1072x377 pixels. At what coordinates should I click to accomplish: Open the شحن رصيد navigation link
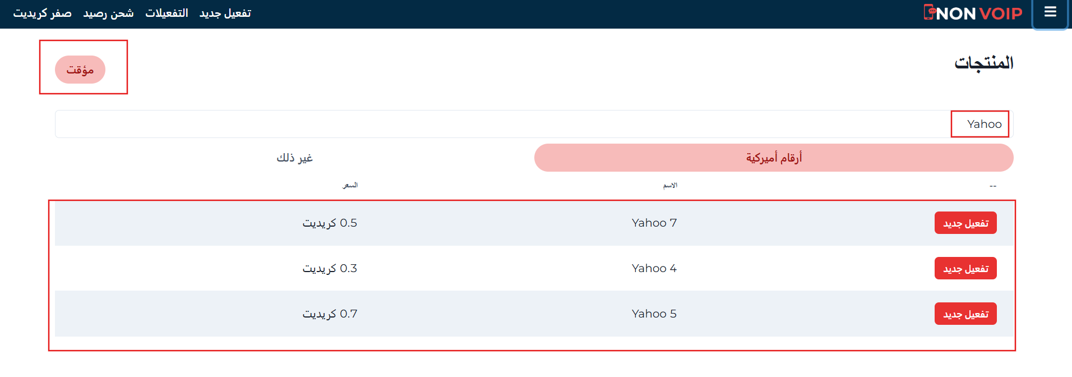[x=108, y=13]
